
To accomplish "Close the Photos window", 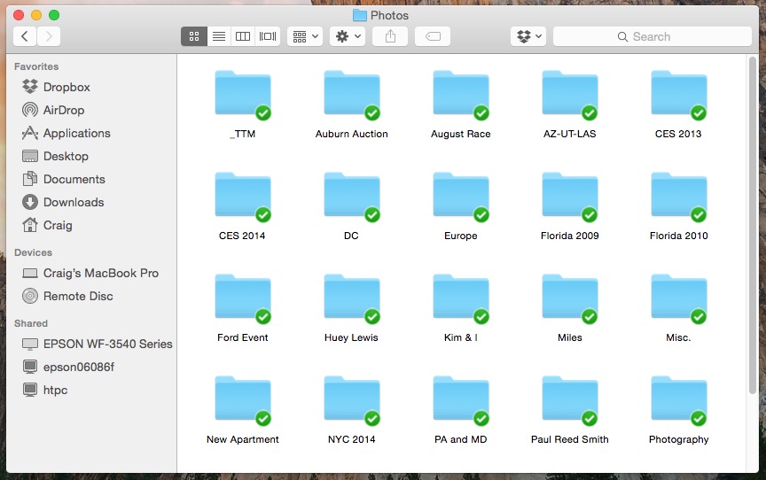I will click(19, 15).
